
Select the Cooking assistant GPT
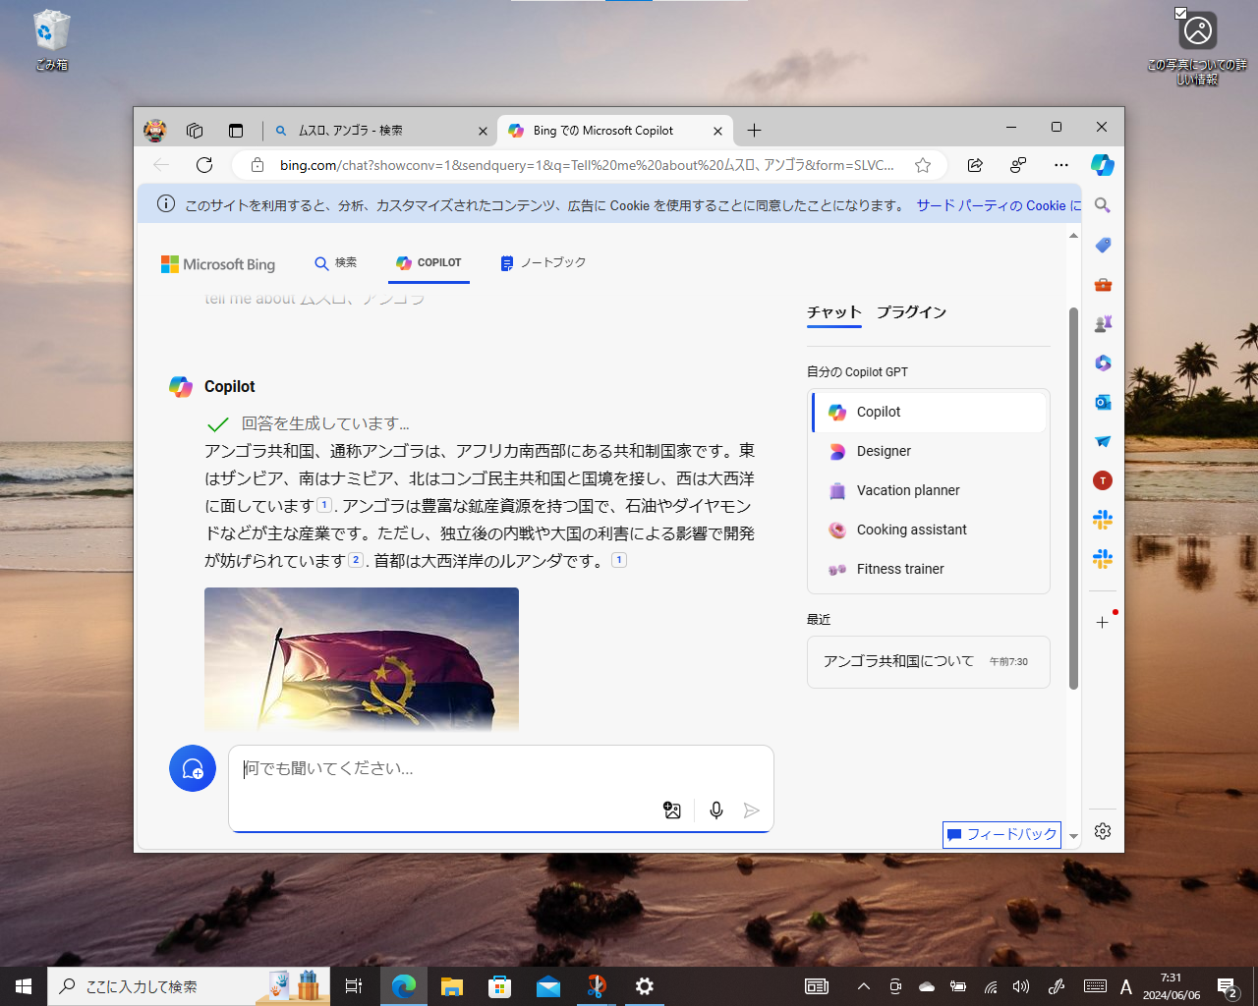tap(911, 530)
